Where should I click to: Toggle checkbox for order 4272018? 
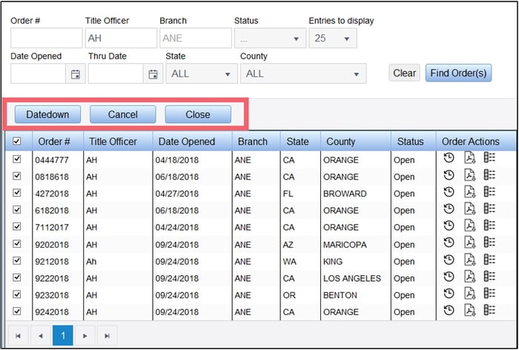click(x=16, y=193)
